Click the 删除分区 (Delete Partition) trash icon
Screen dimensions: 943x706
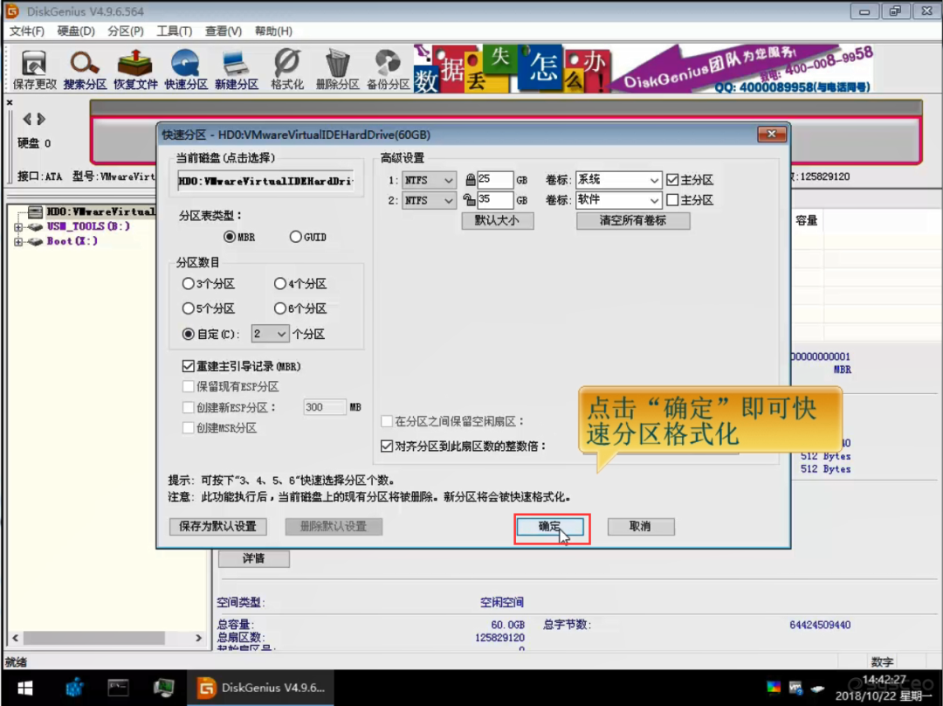coord(337,70)
